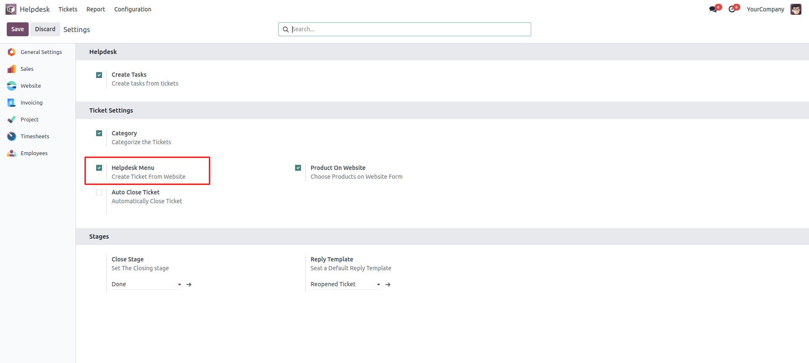The image size is (809, 363).
Task: Open General Settings sidebar icon
Action: [12, 52]
